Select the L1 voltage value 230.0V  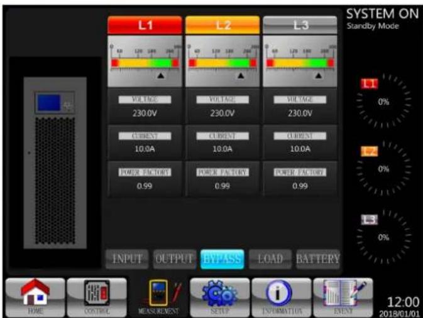click(145, 114)
